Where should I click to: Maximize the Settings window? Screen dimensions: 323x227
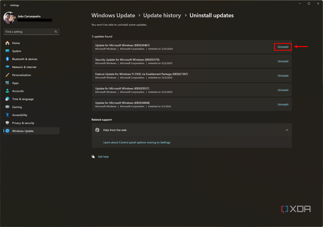point(309,4)
